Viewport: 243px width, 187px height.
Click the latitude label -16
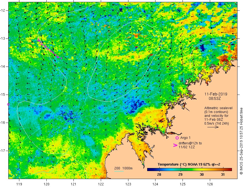[3, 123]
